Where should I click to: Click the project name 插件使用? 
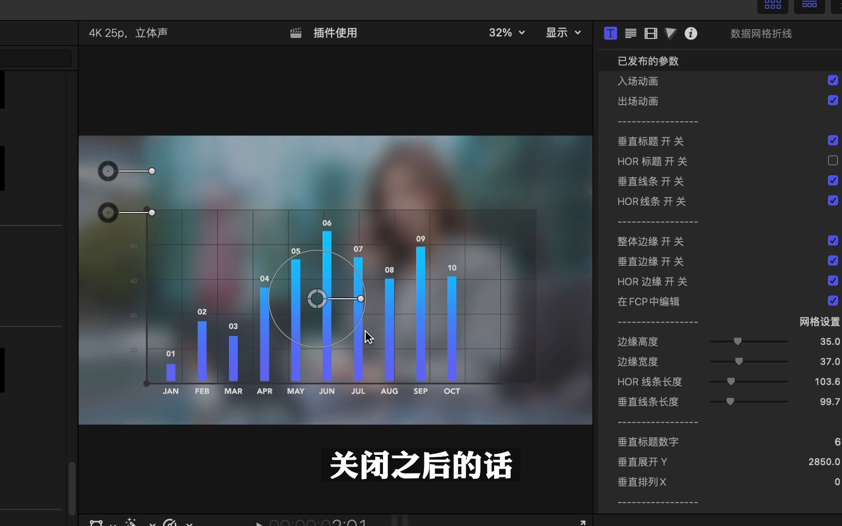335,33
